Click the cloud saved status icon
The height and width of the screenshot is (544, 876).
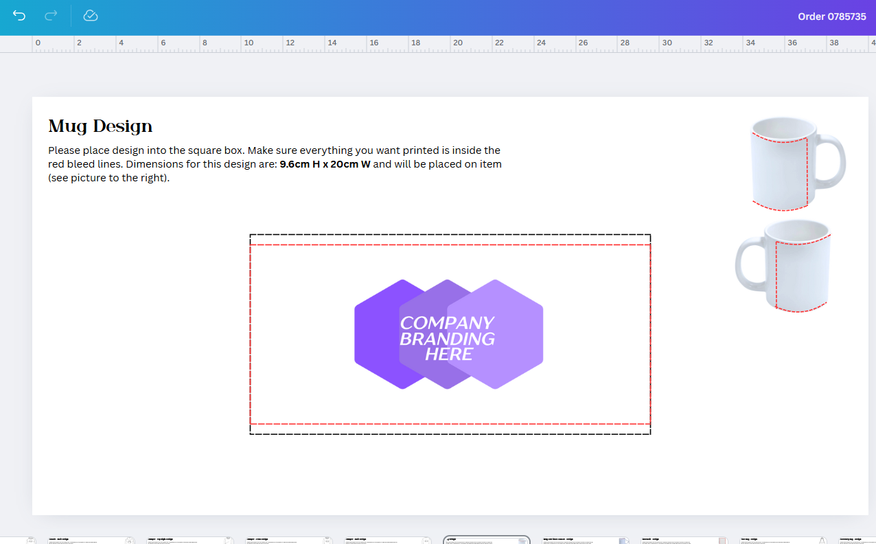91,16
